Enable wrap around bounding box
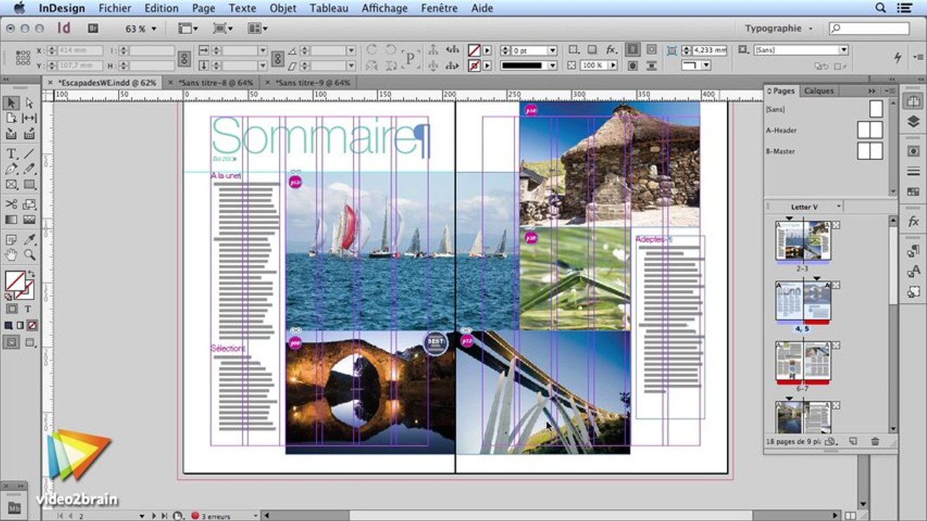The width and height of the screenshot is (927, 521). pos(651,50)
